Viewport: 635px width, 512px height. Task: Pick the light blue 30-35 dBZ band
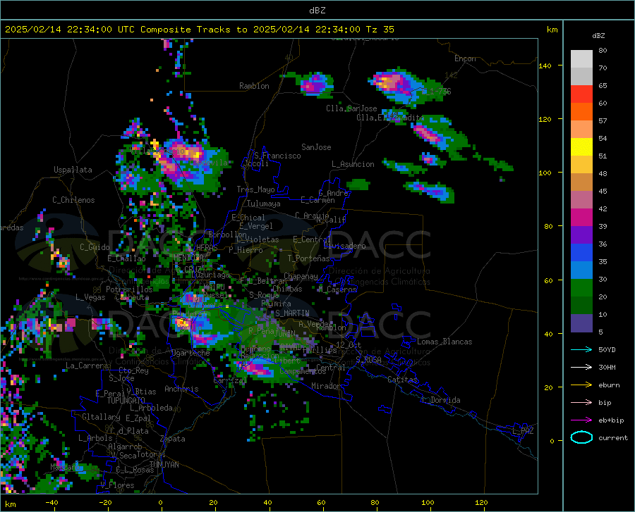(x=581, y=270)
